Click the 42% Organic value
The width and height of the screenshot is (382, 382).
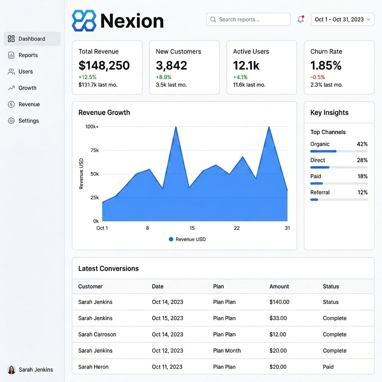pyautogui.click(x=362, y=144)
